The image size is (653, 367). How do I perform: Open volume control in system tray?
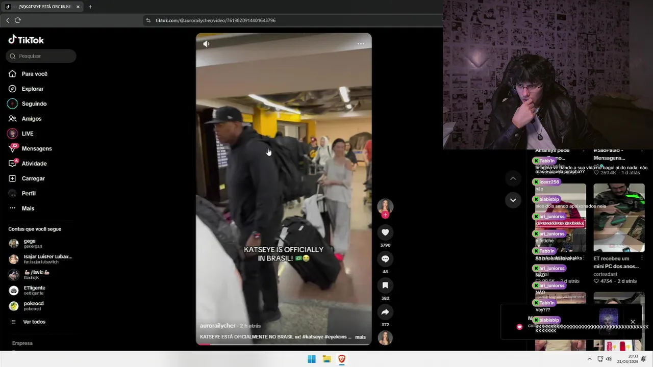(x=609, y=359)
